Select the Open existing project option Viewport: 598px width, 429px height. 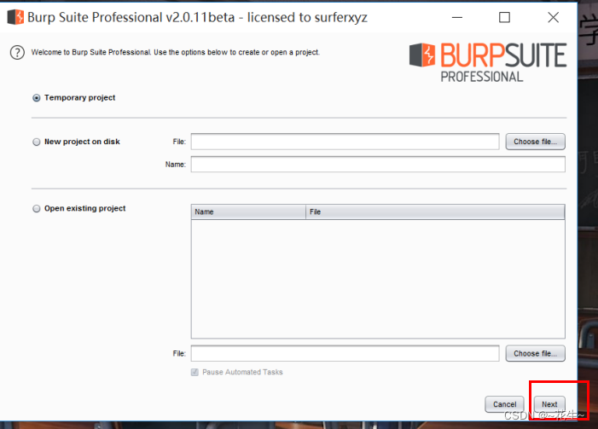tap(36, 209)
